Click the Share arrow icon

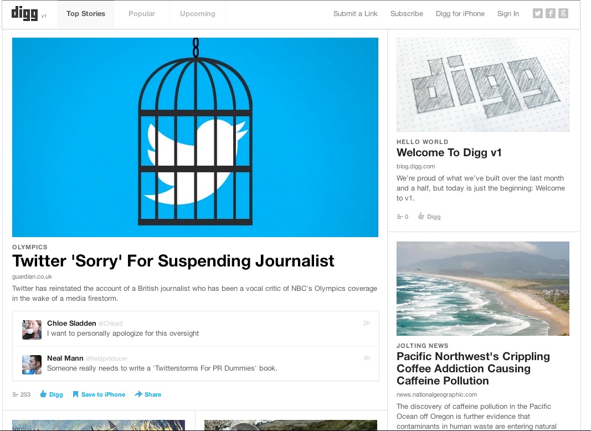point(138,394)
